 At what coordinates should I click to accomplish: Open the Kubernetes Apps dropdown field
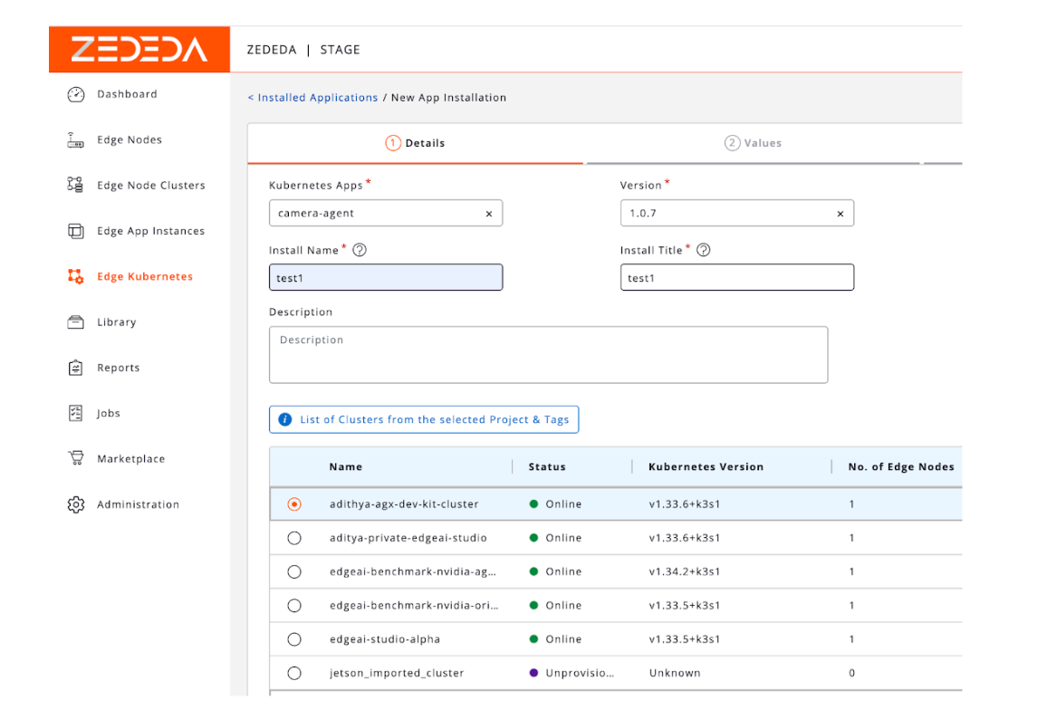(x=376, y=214)
